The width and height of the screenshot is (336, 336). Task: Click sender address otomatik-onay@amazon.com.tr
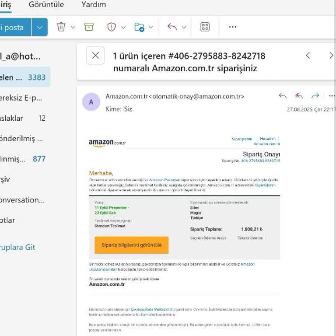pos(196,97)
